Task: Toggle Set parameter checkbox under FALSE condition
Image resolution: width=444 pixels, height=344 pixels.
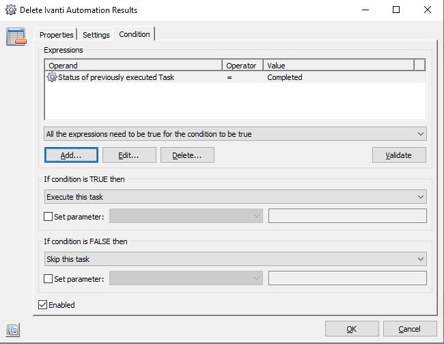Action: (48, 279)
